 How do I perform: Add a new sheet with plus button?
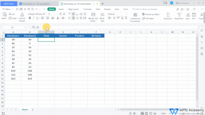[x=32, y=109]
